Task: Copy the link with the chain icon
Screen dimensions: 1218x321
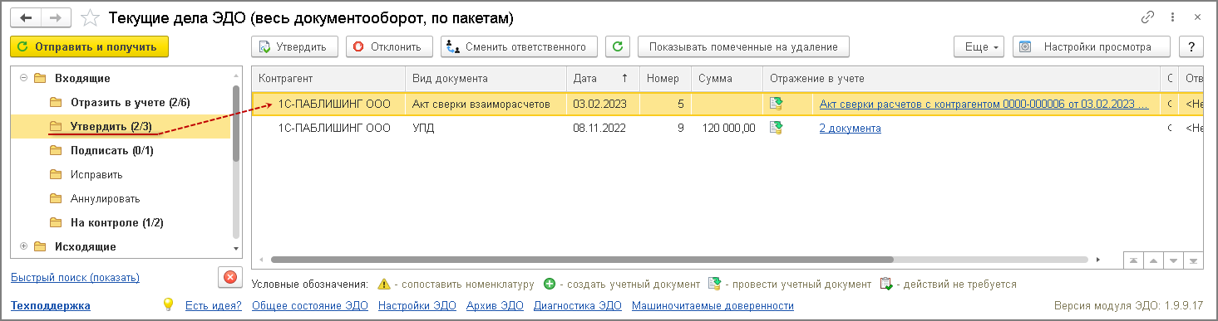Action: 1148,17
